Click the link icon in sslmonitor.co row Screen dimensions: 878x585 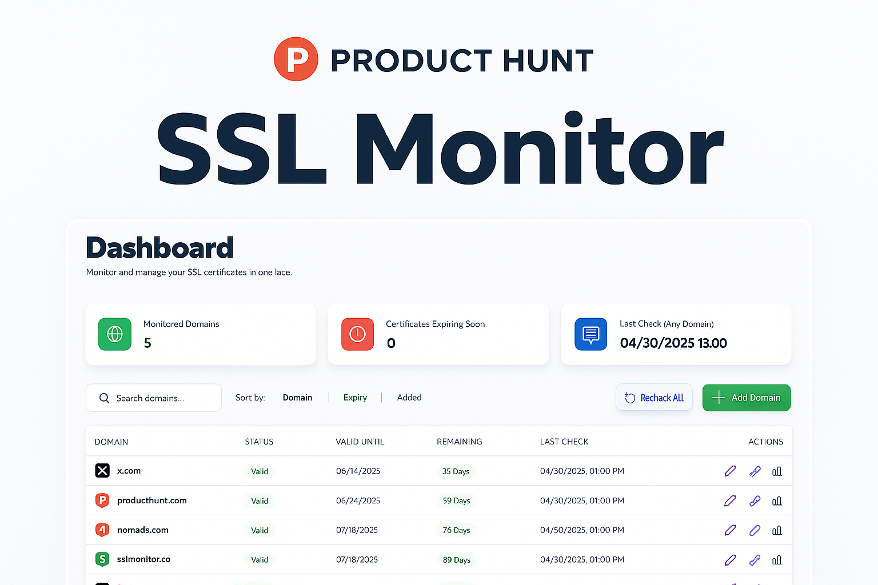pos(755,560)
